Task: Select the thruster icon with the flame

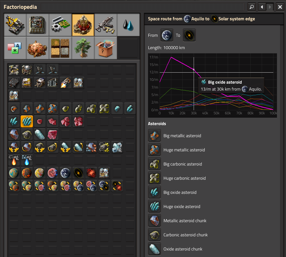Action: [66, 83]
